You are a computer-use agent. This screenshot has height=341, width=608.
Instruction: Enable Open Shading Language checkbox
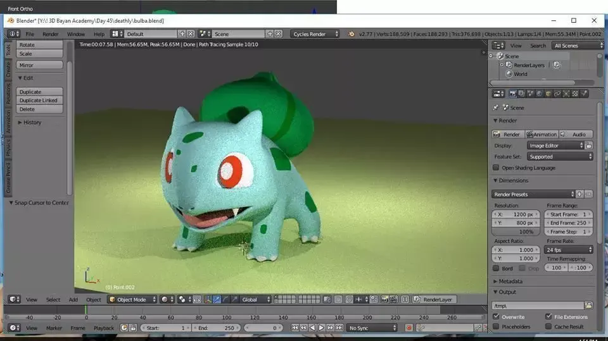tap(496, 168)
